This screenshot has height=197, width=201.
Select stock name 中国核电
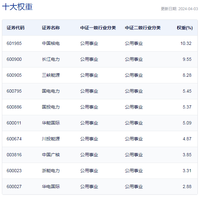51,43
